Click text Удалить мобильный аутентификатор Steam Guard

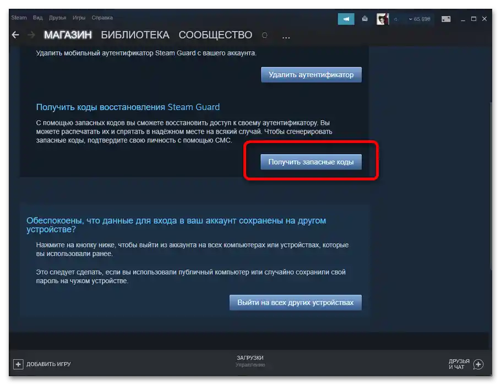click(x=146, y=53)
